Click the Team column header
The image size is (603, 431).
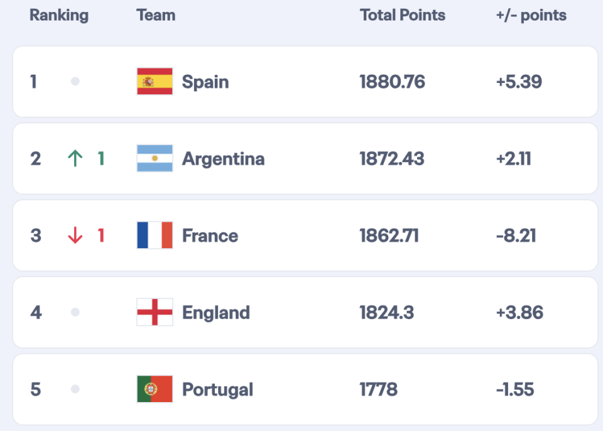(x=156, y=16)
